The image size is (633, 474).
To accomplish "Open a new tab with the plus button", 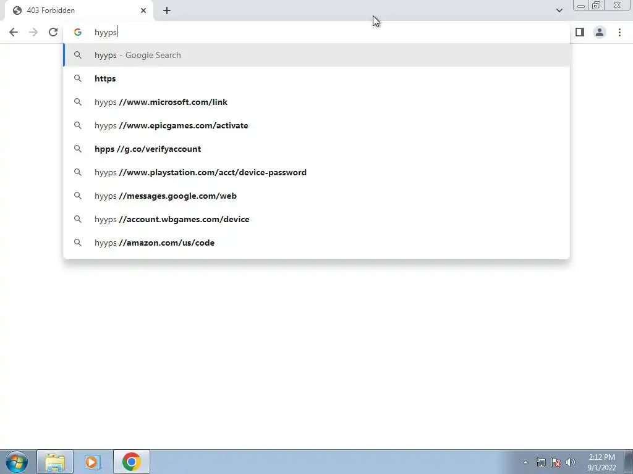I will pyautogui.click(x=167, y=10).
